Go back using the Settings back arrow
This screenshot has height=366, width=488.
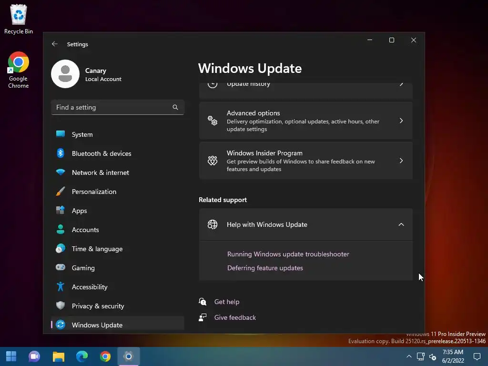pos(54,44)
